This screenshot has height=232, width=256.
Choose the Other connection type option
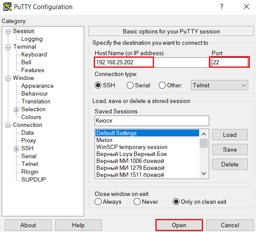pos(162,85)
